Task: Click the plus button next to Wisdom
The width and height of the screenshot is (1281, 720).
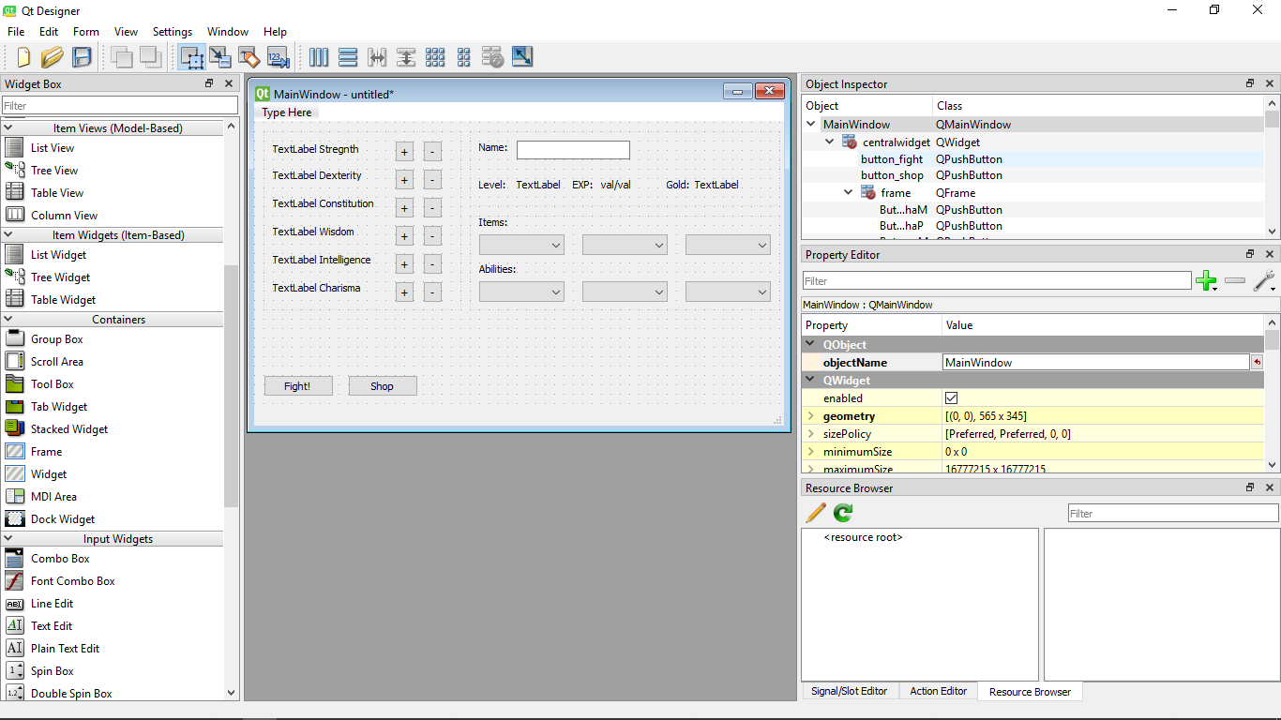Action: (x=404, y=236)
